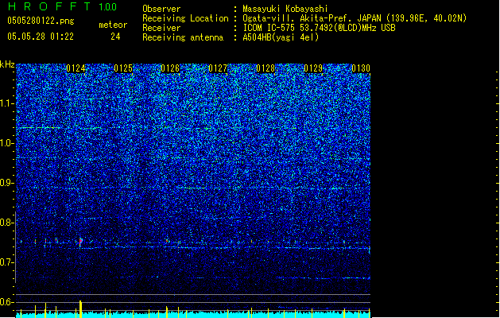Select the A504HB(yagi 4el) antenna value
The image size is (500, 318).
point(281,37)
